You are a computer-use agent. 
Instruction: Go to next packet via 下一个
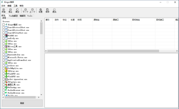25,11
